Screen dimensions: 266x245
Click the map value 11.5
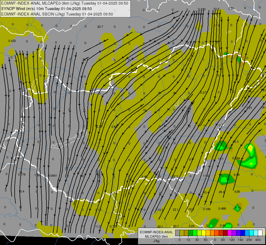coord(217,26)
